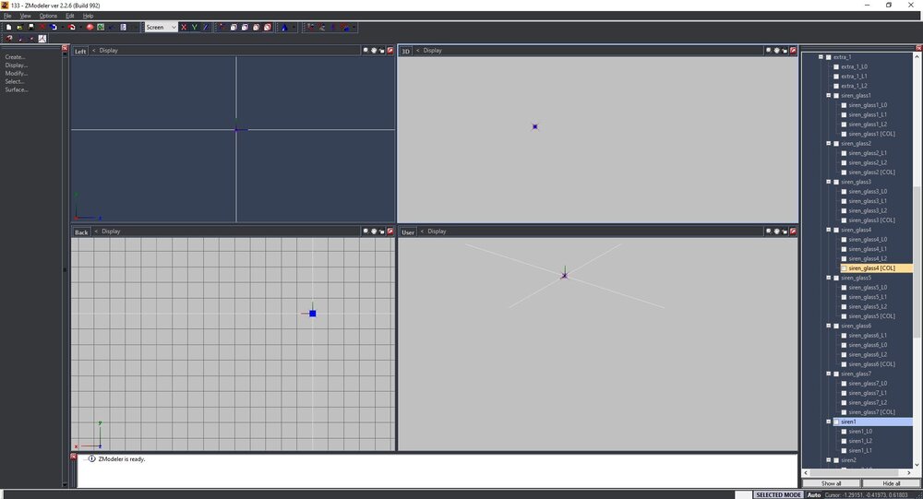Click the grid graph icon in second toolbar row

tap(42, 38)
